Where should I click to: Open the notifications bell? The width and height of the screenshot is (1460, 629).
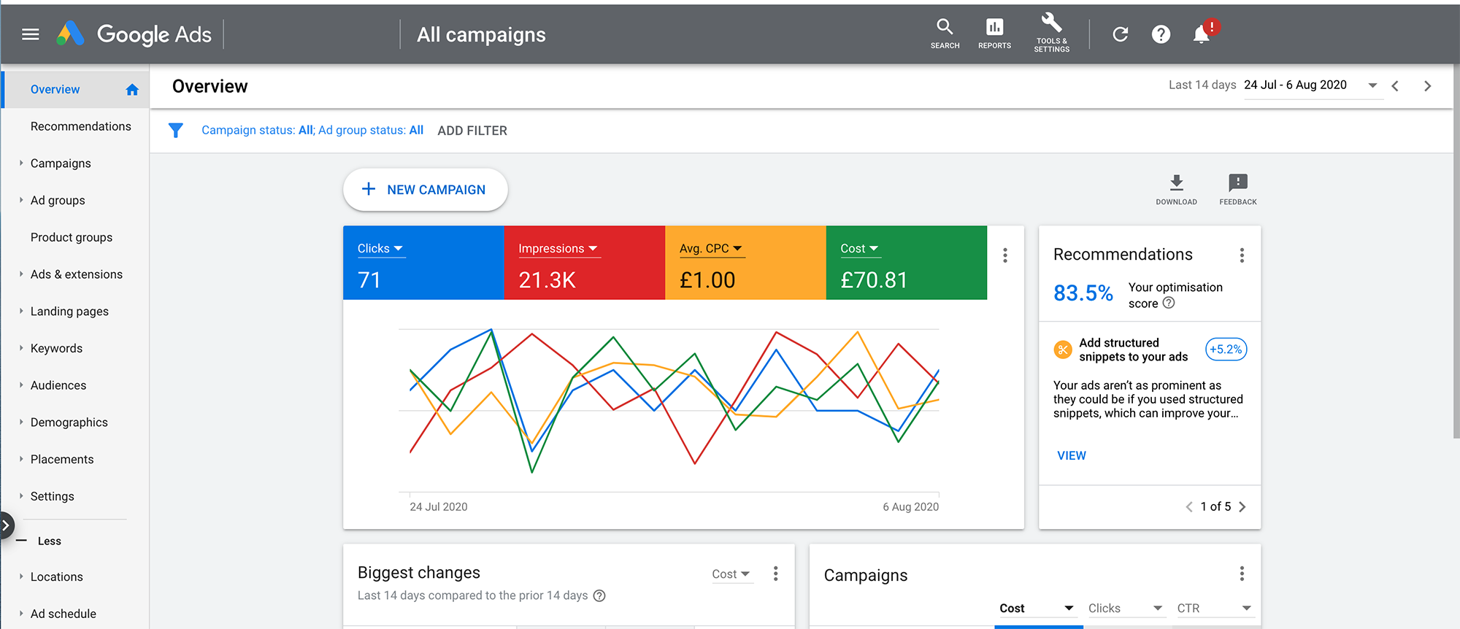(1201, 34)
